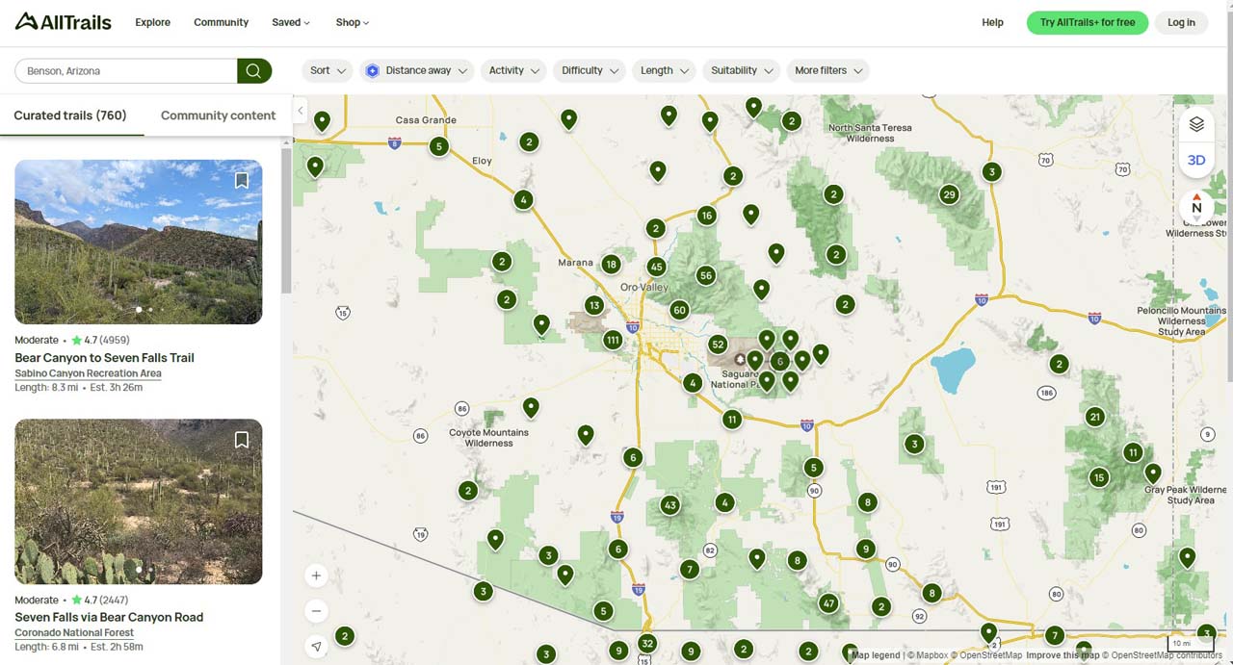Click the 45 trail cluster marker

656,268
